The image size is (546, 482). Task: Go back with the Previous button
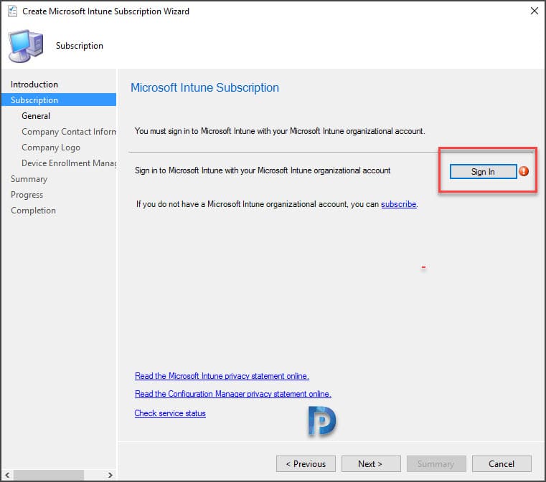click(306, 464)
